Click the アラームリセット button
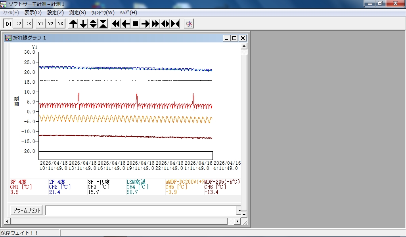Viewport: 406px width, 237px height. click(26, 210)
